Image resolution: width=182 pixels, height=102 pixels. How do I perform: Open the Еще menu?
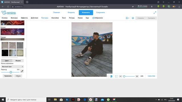point(87,18)
